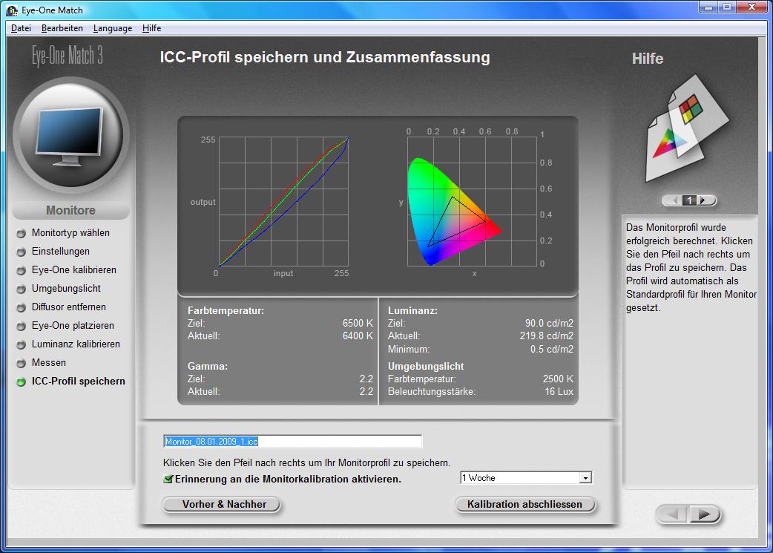Open the Bearbeiten menu
The height and width of the screenshot is (553, 773).
tap(62, 28)
